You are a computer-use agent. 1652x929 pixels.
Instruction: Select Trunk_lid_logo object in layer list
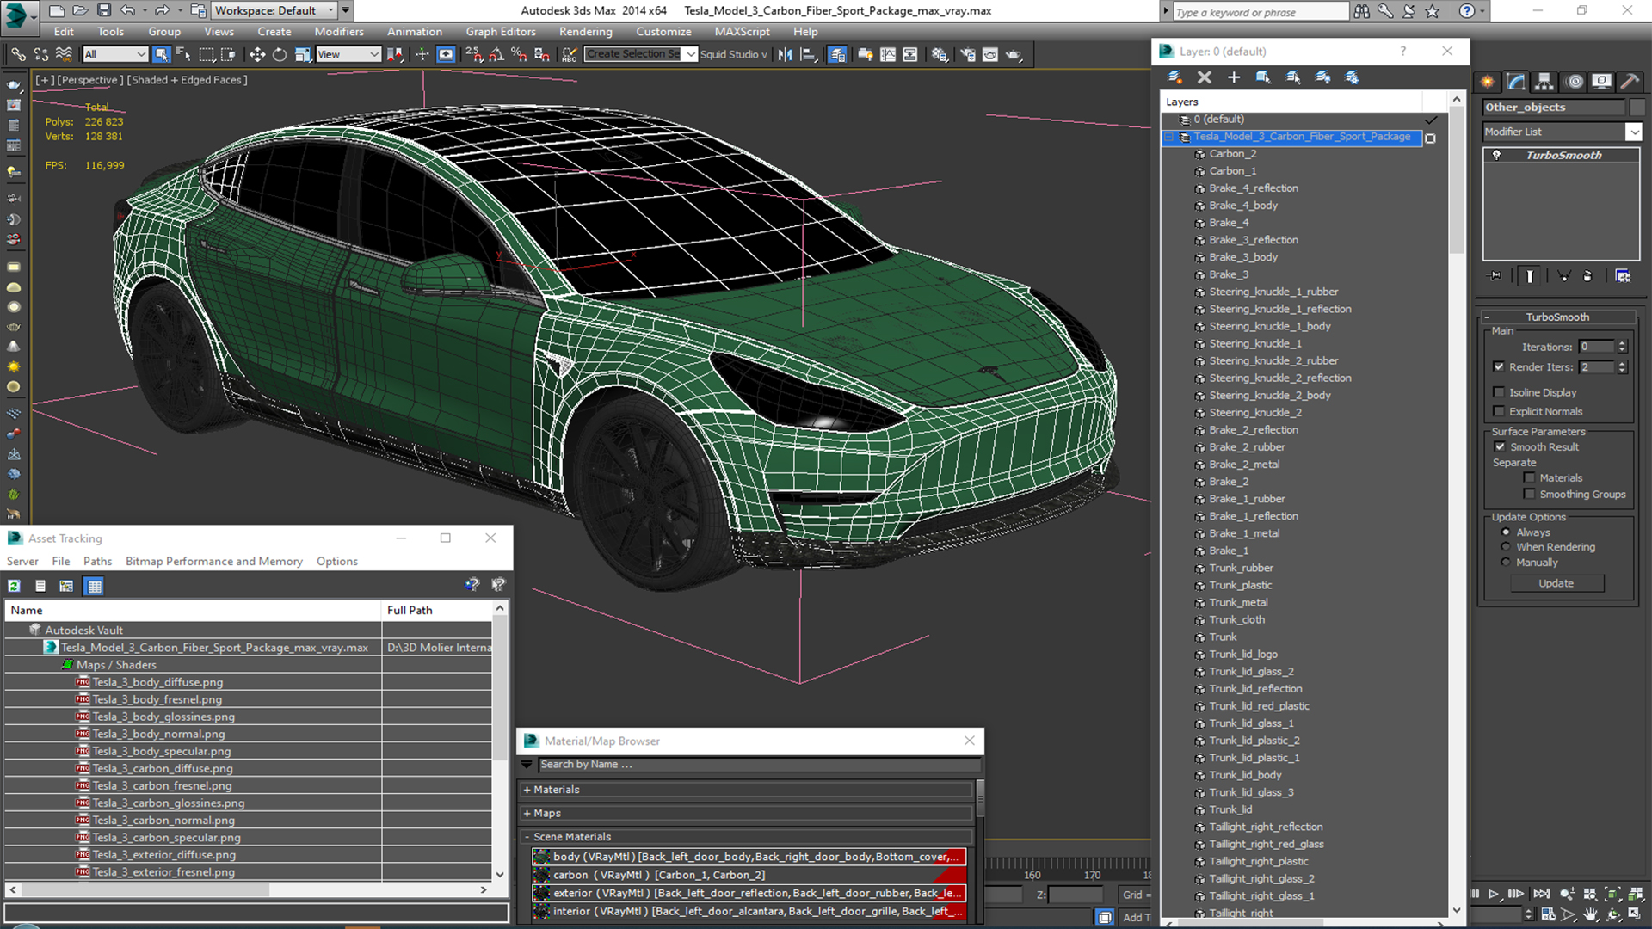point(1243,654)
